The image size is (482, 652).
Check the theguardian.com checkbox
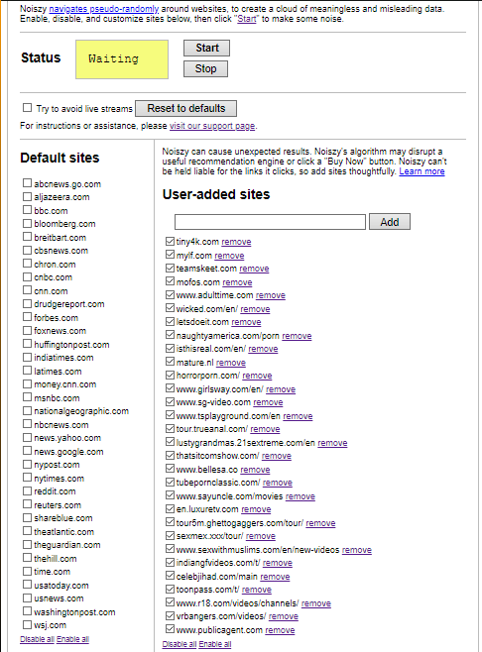[27, 544]
